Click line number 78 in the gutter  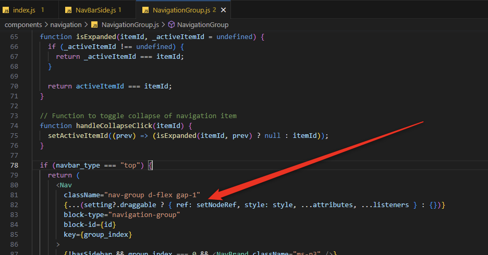tap(14, 165)
